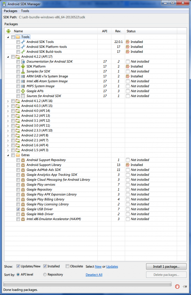Collapse the Extras group
Screen dimensions: 191x295
8,155
